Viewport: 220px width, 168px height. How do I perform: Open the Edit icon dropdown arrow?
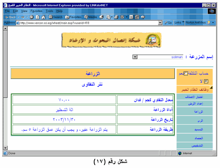[127, 17]
